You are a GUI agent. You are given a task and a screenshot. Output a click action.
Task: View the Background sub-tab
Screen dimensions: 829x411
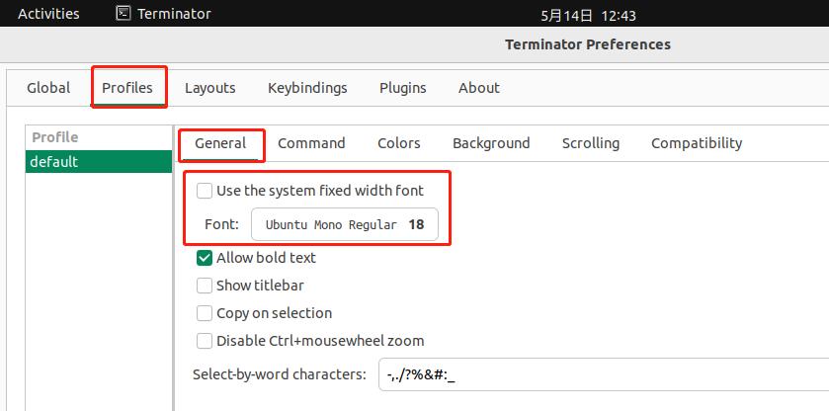491,143
